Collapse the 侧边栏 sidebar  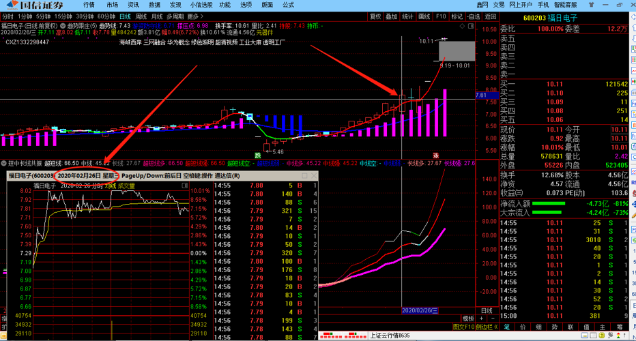coord(487,327)
